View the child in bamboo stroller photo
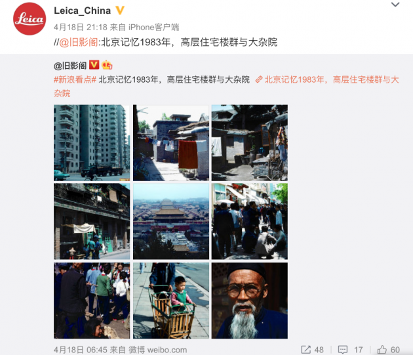This screenshot has width=413, height=355. pyautogui.click(x=171, y=301)
